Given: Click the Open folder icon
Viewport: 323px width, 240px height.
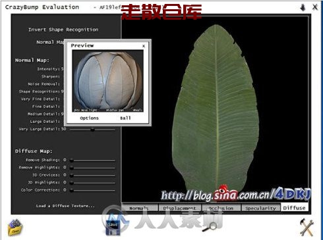Looking at the screenshot, I should pyautogui.click(x=15, y=228).
